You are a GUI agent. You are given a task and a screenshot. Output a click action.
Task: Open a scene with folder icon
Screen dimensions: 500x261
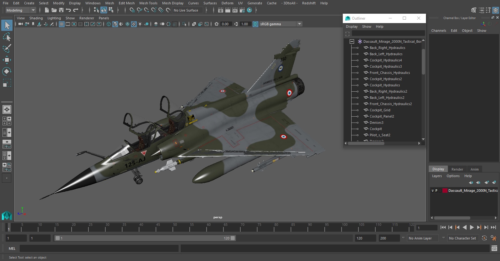(x=54, y=10)
